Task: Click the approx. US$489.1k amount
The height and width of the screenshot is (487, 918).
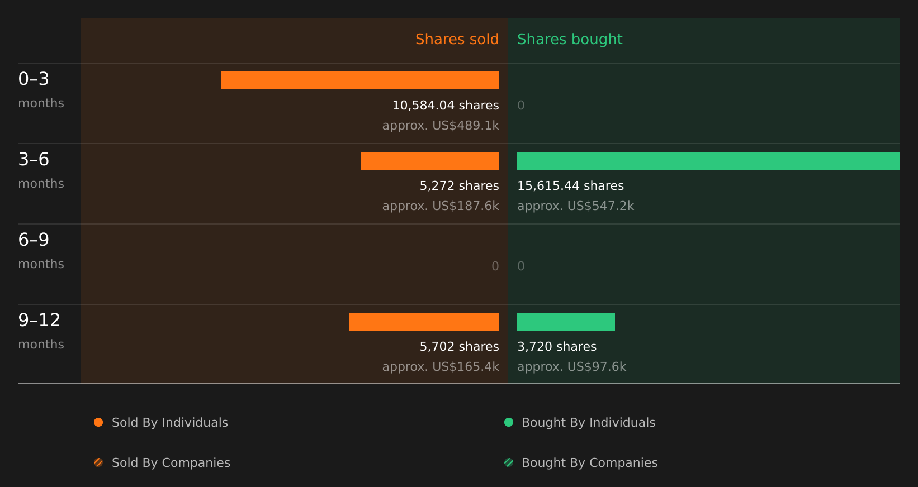Action: point(441,125)
